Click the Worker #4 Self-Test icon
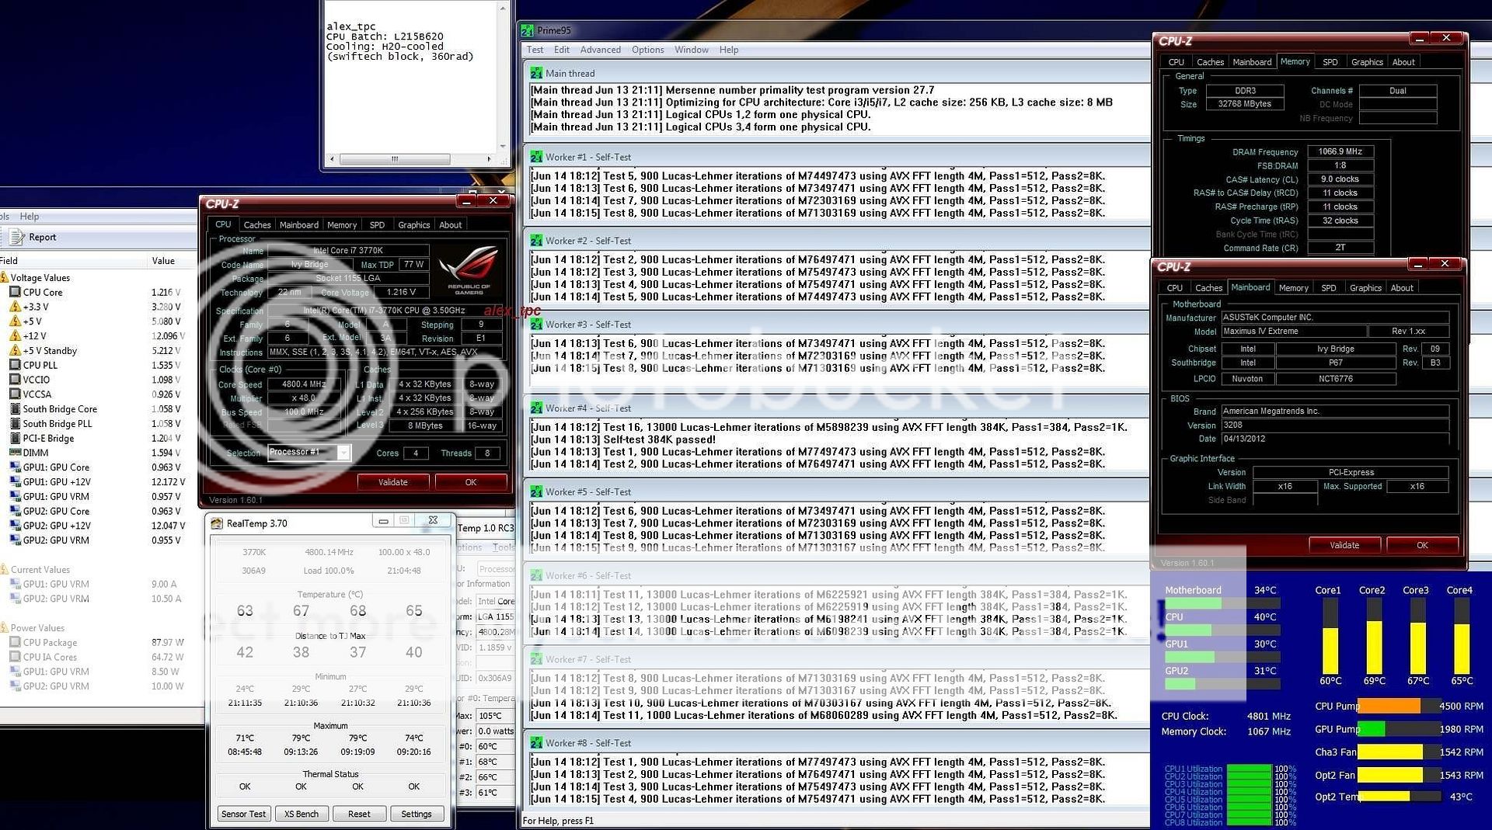This screenshot has height=830, width=1492. click(x=536, y=408)
